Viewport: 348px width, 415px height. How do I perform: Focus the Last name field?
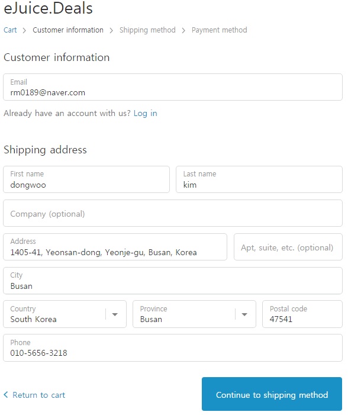pos(259,179)
